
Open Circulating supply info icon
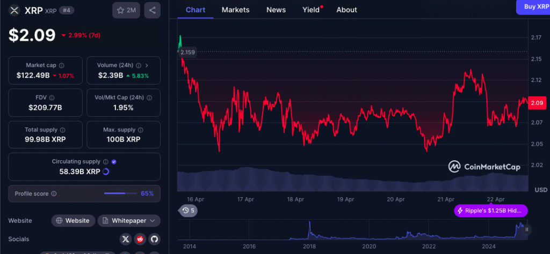(x=106, y=162)
